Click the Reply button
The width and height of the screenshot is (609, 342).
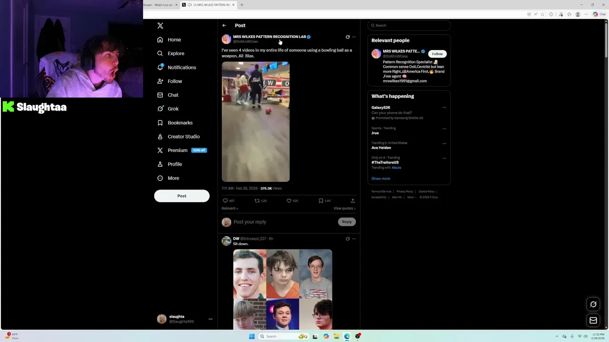347,222
